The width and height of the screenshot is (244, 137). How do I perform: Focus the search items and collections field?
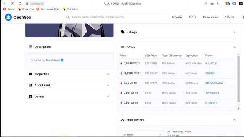pos(116,17)
